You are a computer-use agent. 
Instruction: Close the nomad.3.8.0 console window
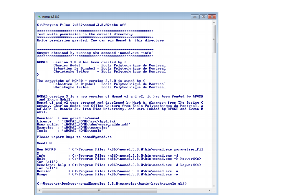point(212,17)
